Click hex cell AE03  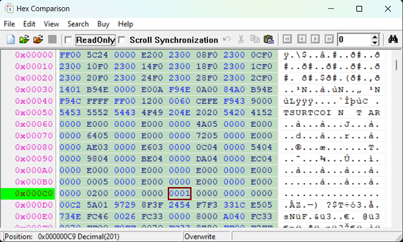97,148
